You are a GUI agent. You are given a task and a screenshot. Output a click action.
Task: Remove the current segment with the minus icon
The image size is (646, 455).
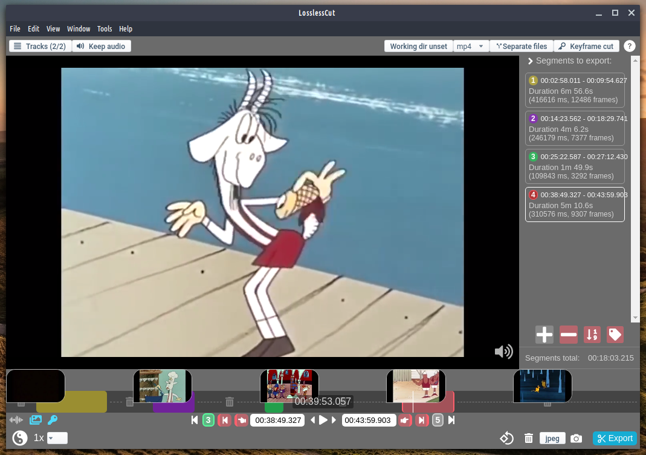[x=568, y=335]
